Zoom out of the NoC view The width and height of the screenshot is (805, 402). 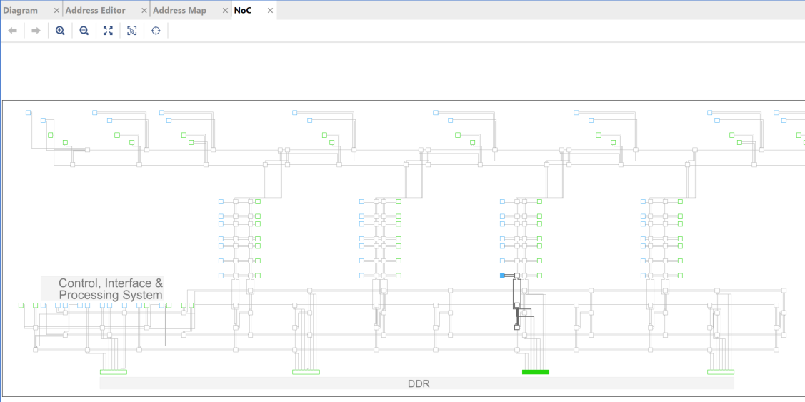click(84, 31)
